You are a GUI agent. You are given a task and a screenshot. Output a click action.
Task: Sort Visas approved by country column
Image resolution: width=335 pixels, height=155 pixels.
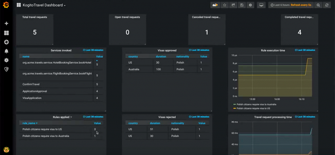(133, 57)
